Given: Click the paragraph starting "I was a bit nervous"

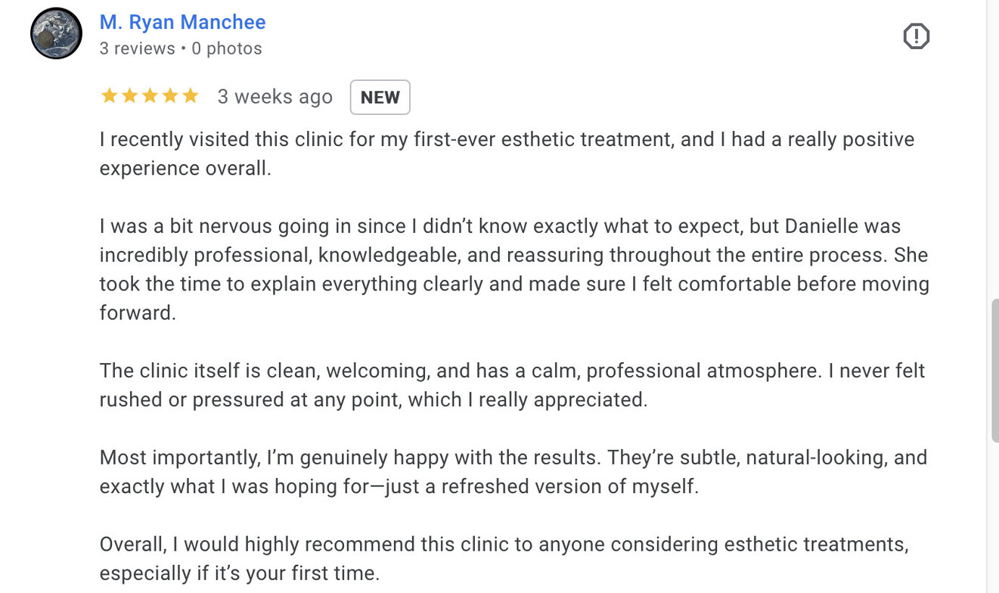Looking at the screenshot, I should [514, 269].
